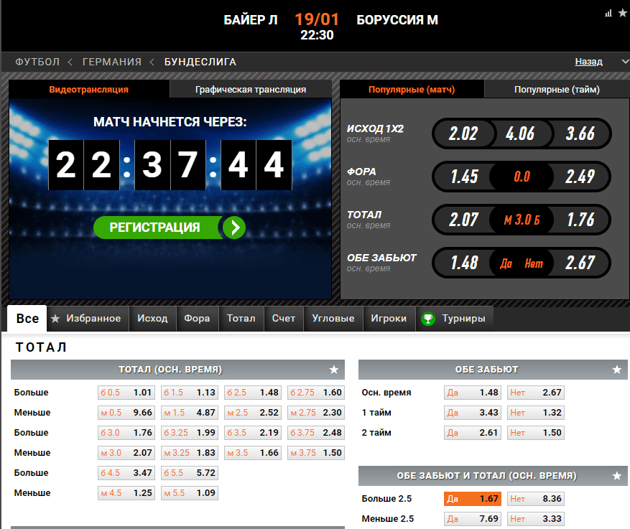Screen dimensions: 630x529
Task: Select Популярные (матч) tab
Action: point(412,89)
